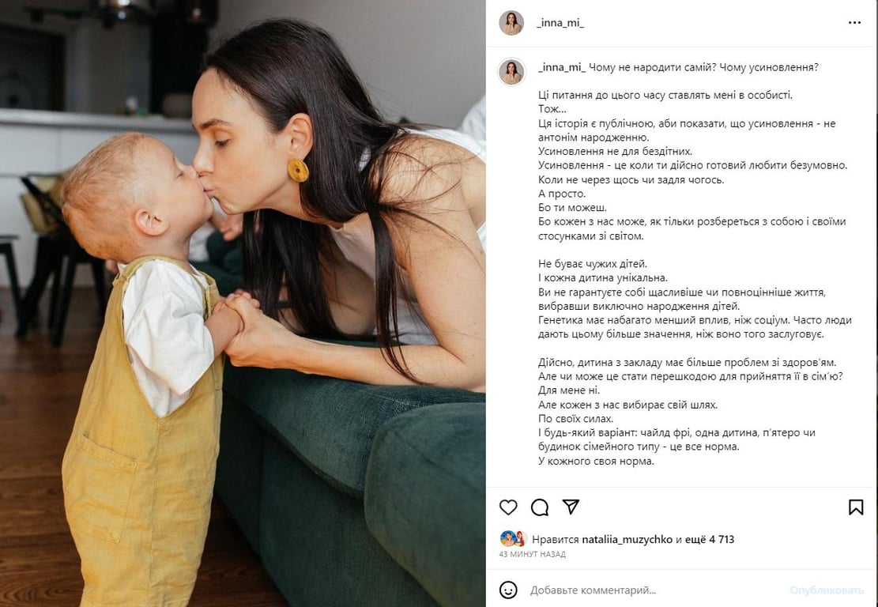Image resolution: width=878 pixels, height=607 pixels.
Task: Click the caption profile avatar
Action: (x=511, y=72)
